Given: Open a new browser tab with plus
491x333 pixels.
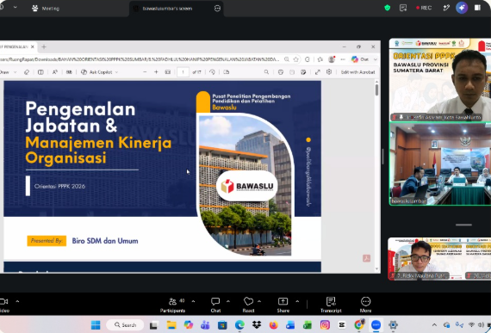Looking at the screenshot, I should (44, 47).
